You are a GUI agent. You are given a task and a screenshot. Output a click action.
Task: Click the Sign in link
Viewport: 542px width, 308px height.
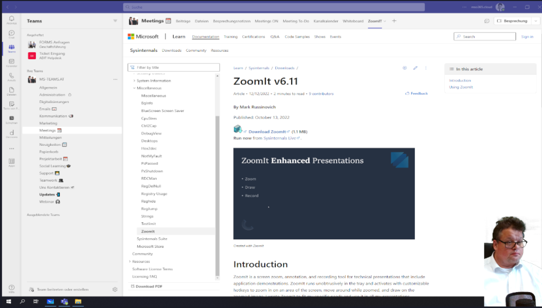[x=527, y=36]
